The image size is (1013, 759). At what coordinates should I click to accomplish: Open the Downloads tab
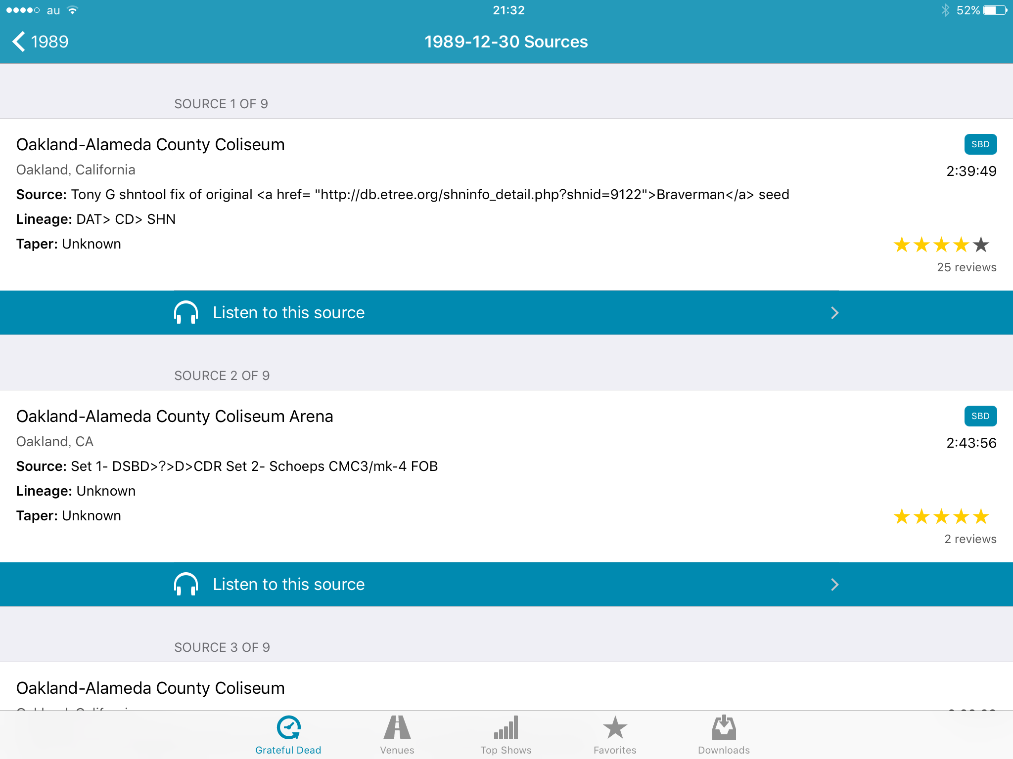point(724,735)
